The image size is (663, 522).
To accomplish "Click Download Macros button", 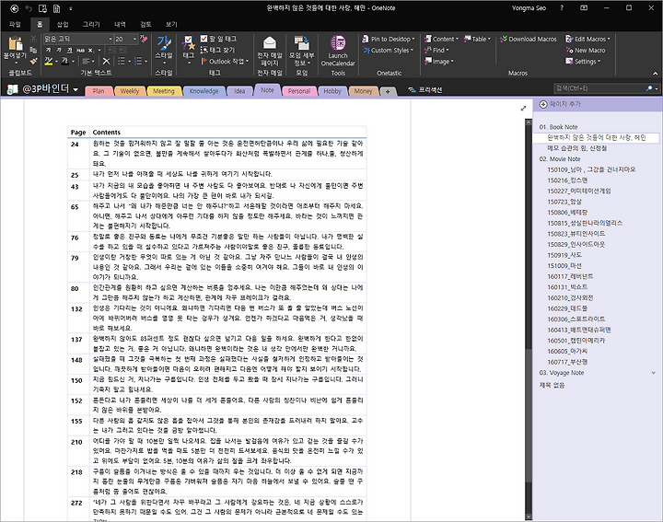I will click(529, 39).
